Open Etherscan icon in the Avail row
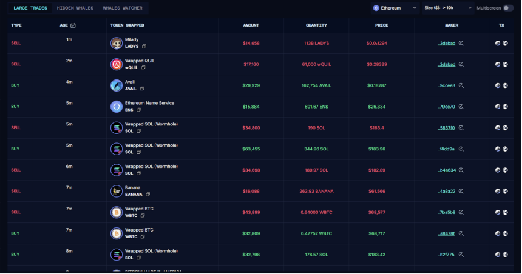Image resolution: width=522 pixels, height=274 pixels. pos(498,85)
